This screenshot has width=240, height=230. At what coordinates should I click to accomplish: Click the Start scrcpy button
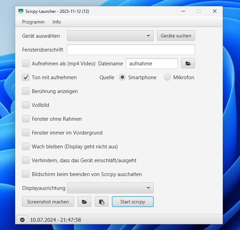click(133, 202)
